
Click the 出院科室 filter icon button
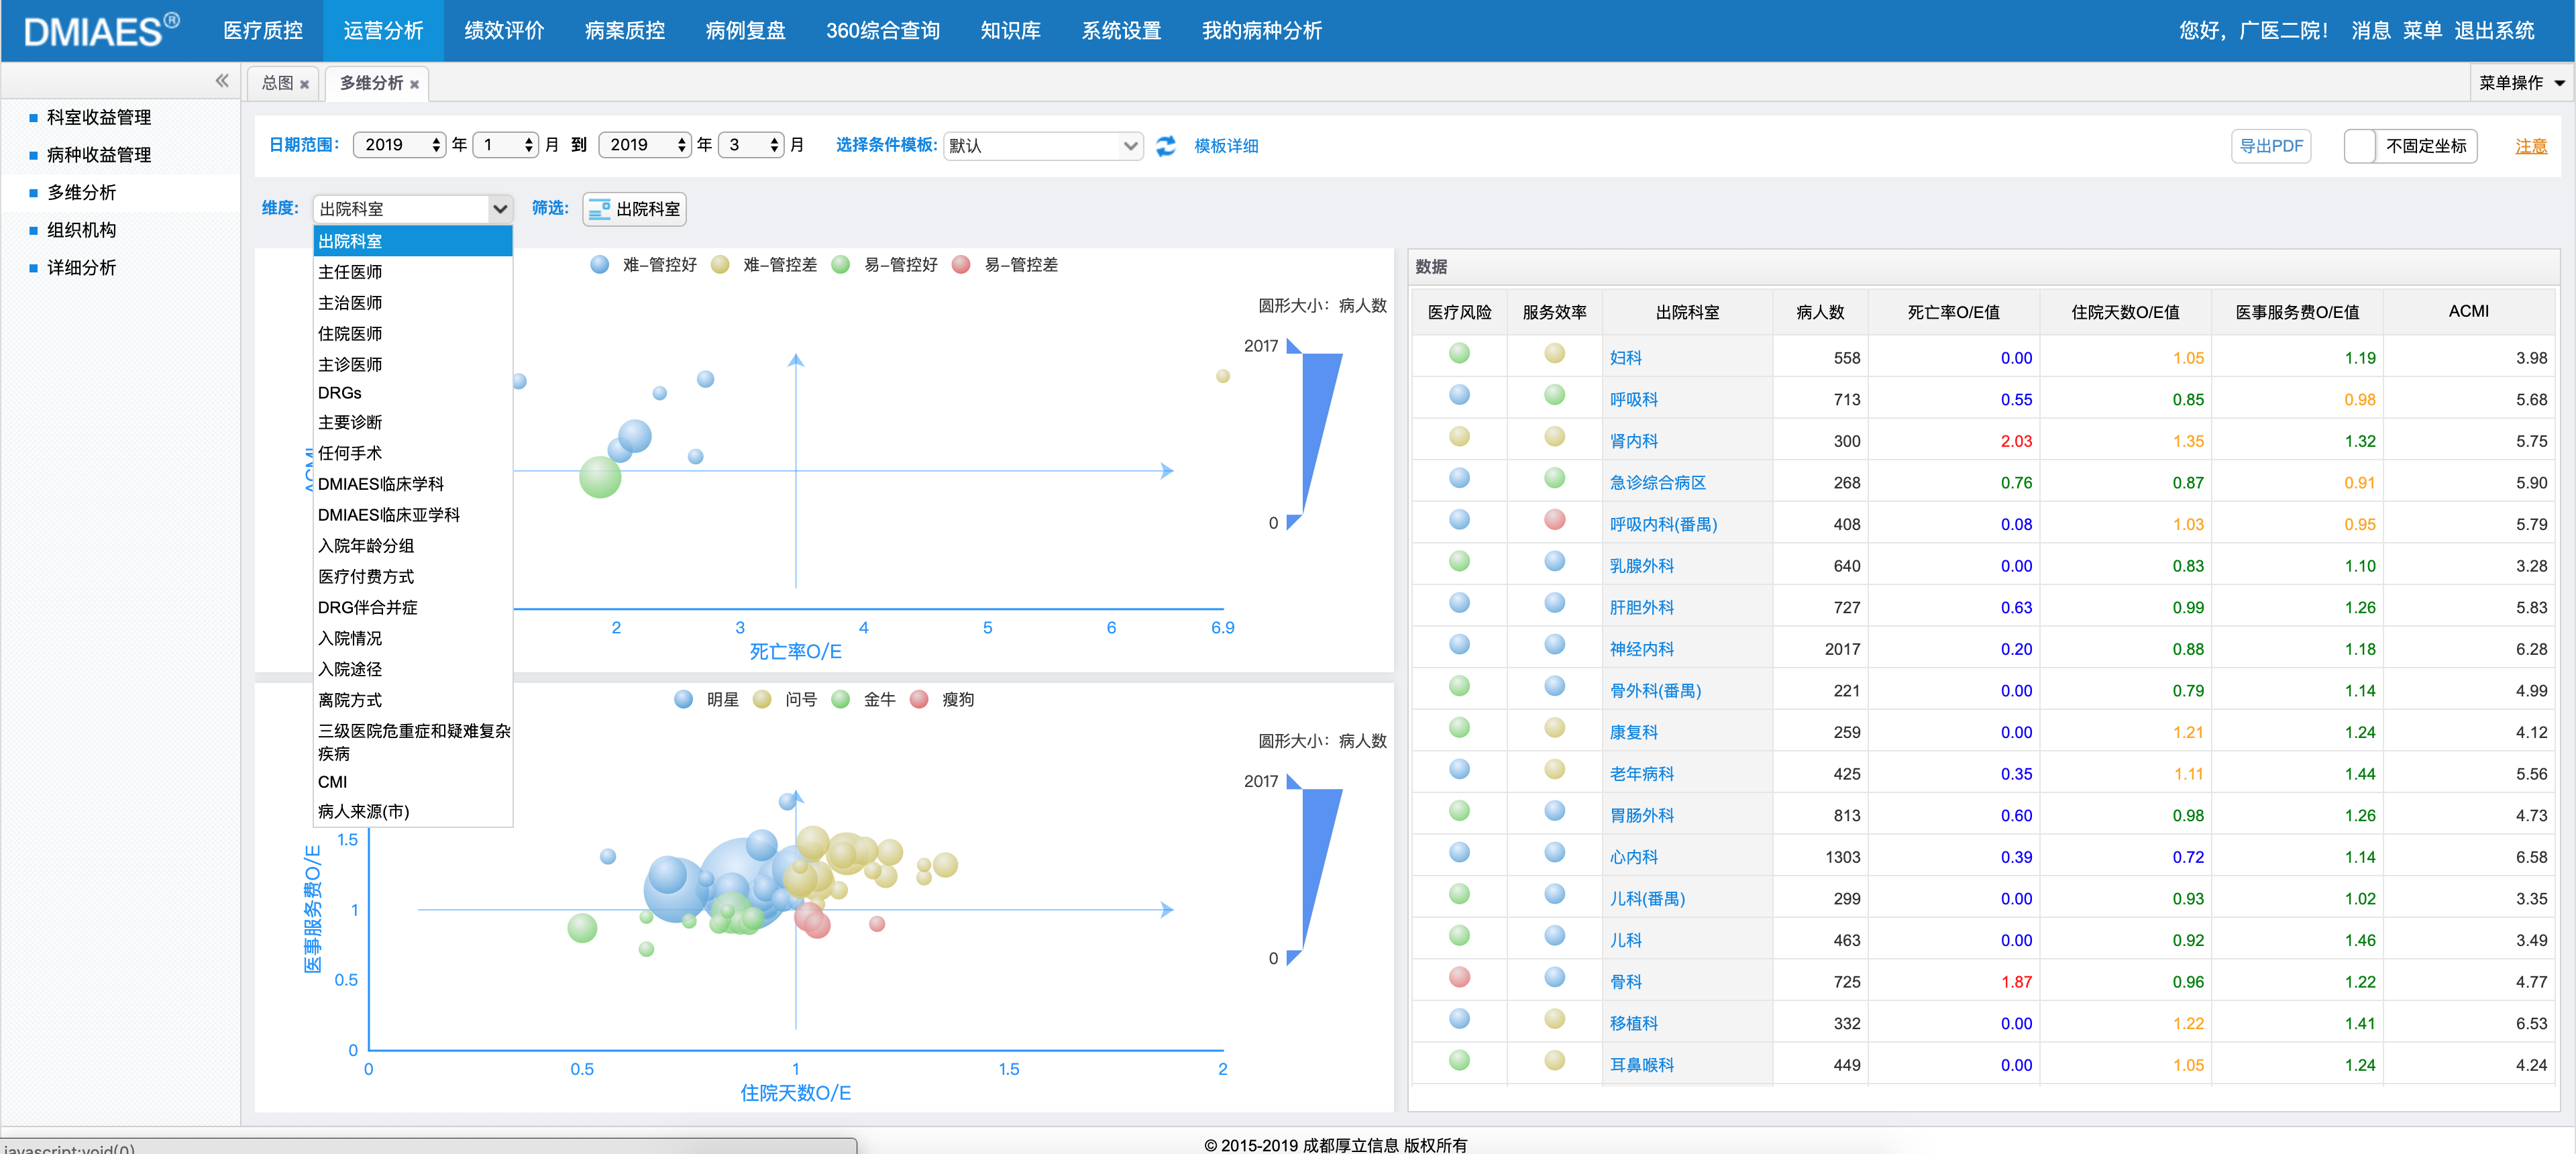(x=634, y=209)
